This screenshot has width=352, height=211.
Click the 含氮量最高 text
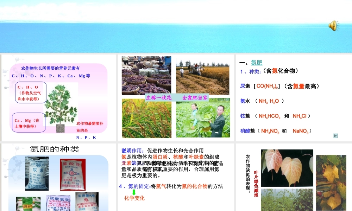click(302, 86)
